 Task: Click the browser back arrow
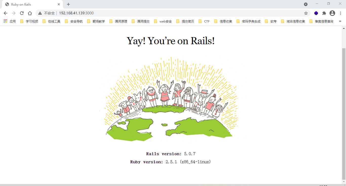[x=6, y=13]
